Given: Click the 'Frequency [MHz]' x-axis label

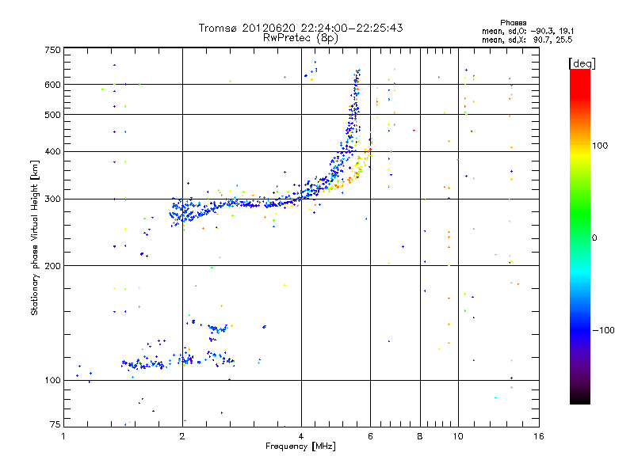Looking at the screenshot, I should coord(300,446).
